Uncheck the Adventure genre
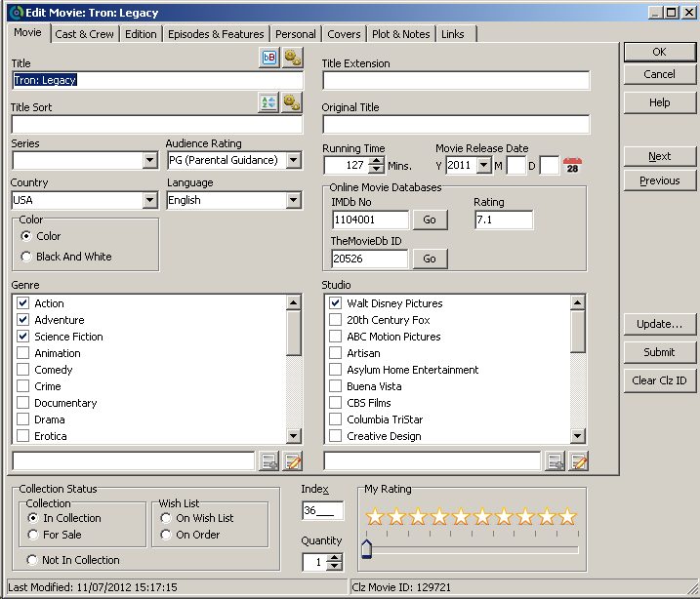Screen dimensions: 700x599 (x=22, y=320)
